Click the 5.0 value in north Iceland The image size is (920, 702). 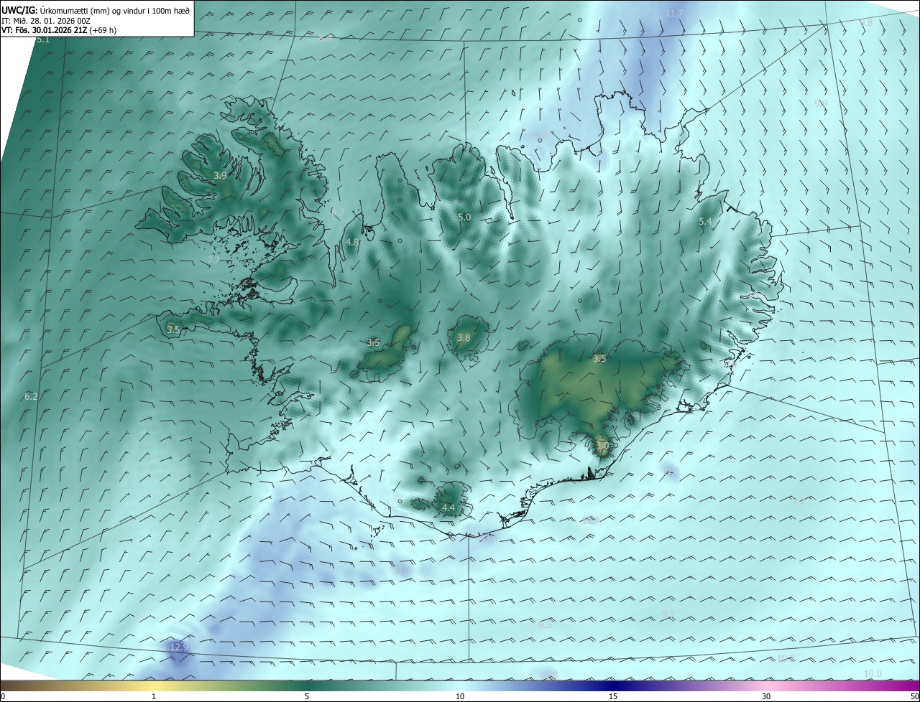(x=464, y=217)
